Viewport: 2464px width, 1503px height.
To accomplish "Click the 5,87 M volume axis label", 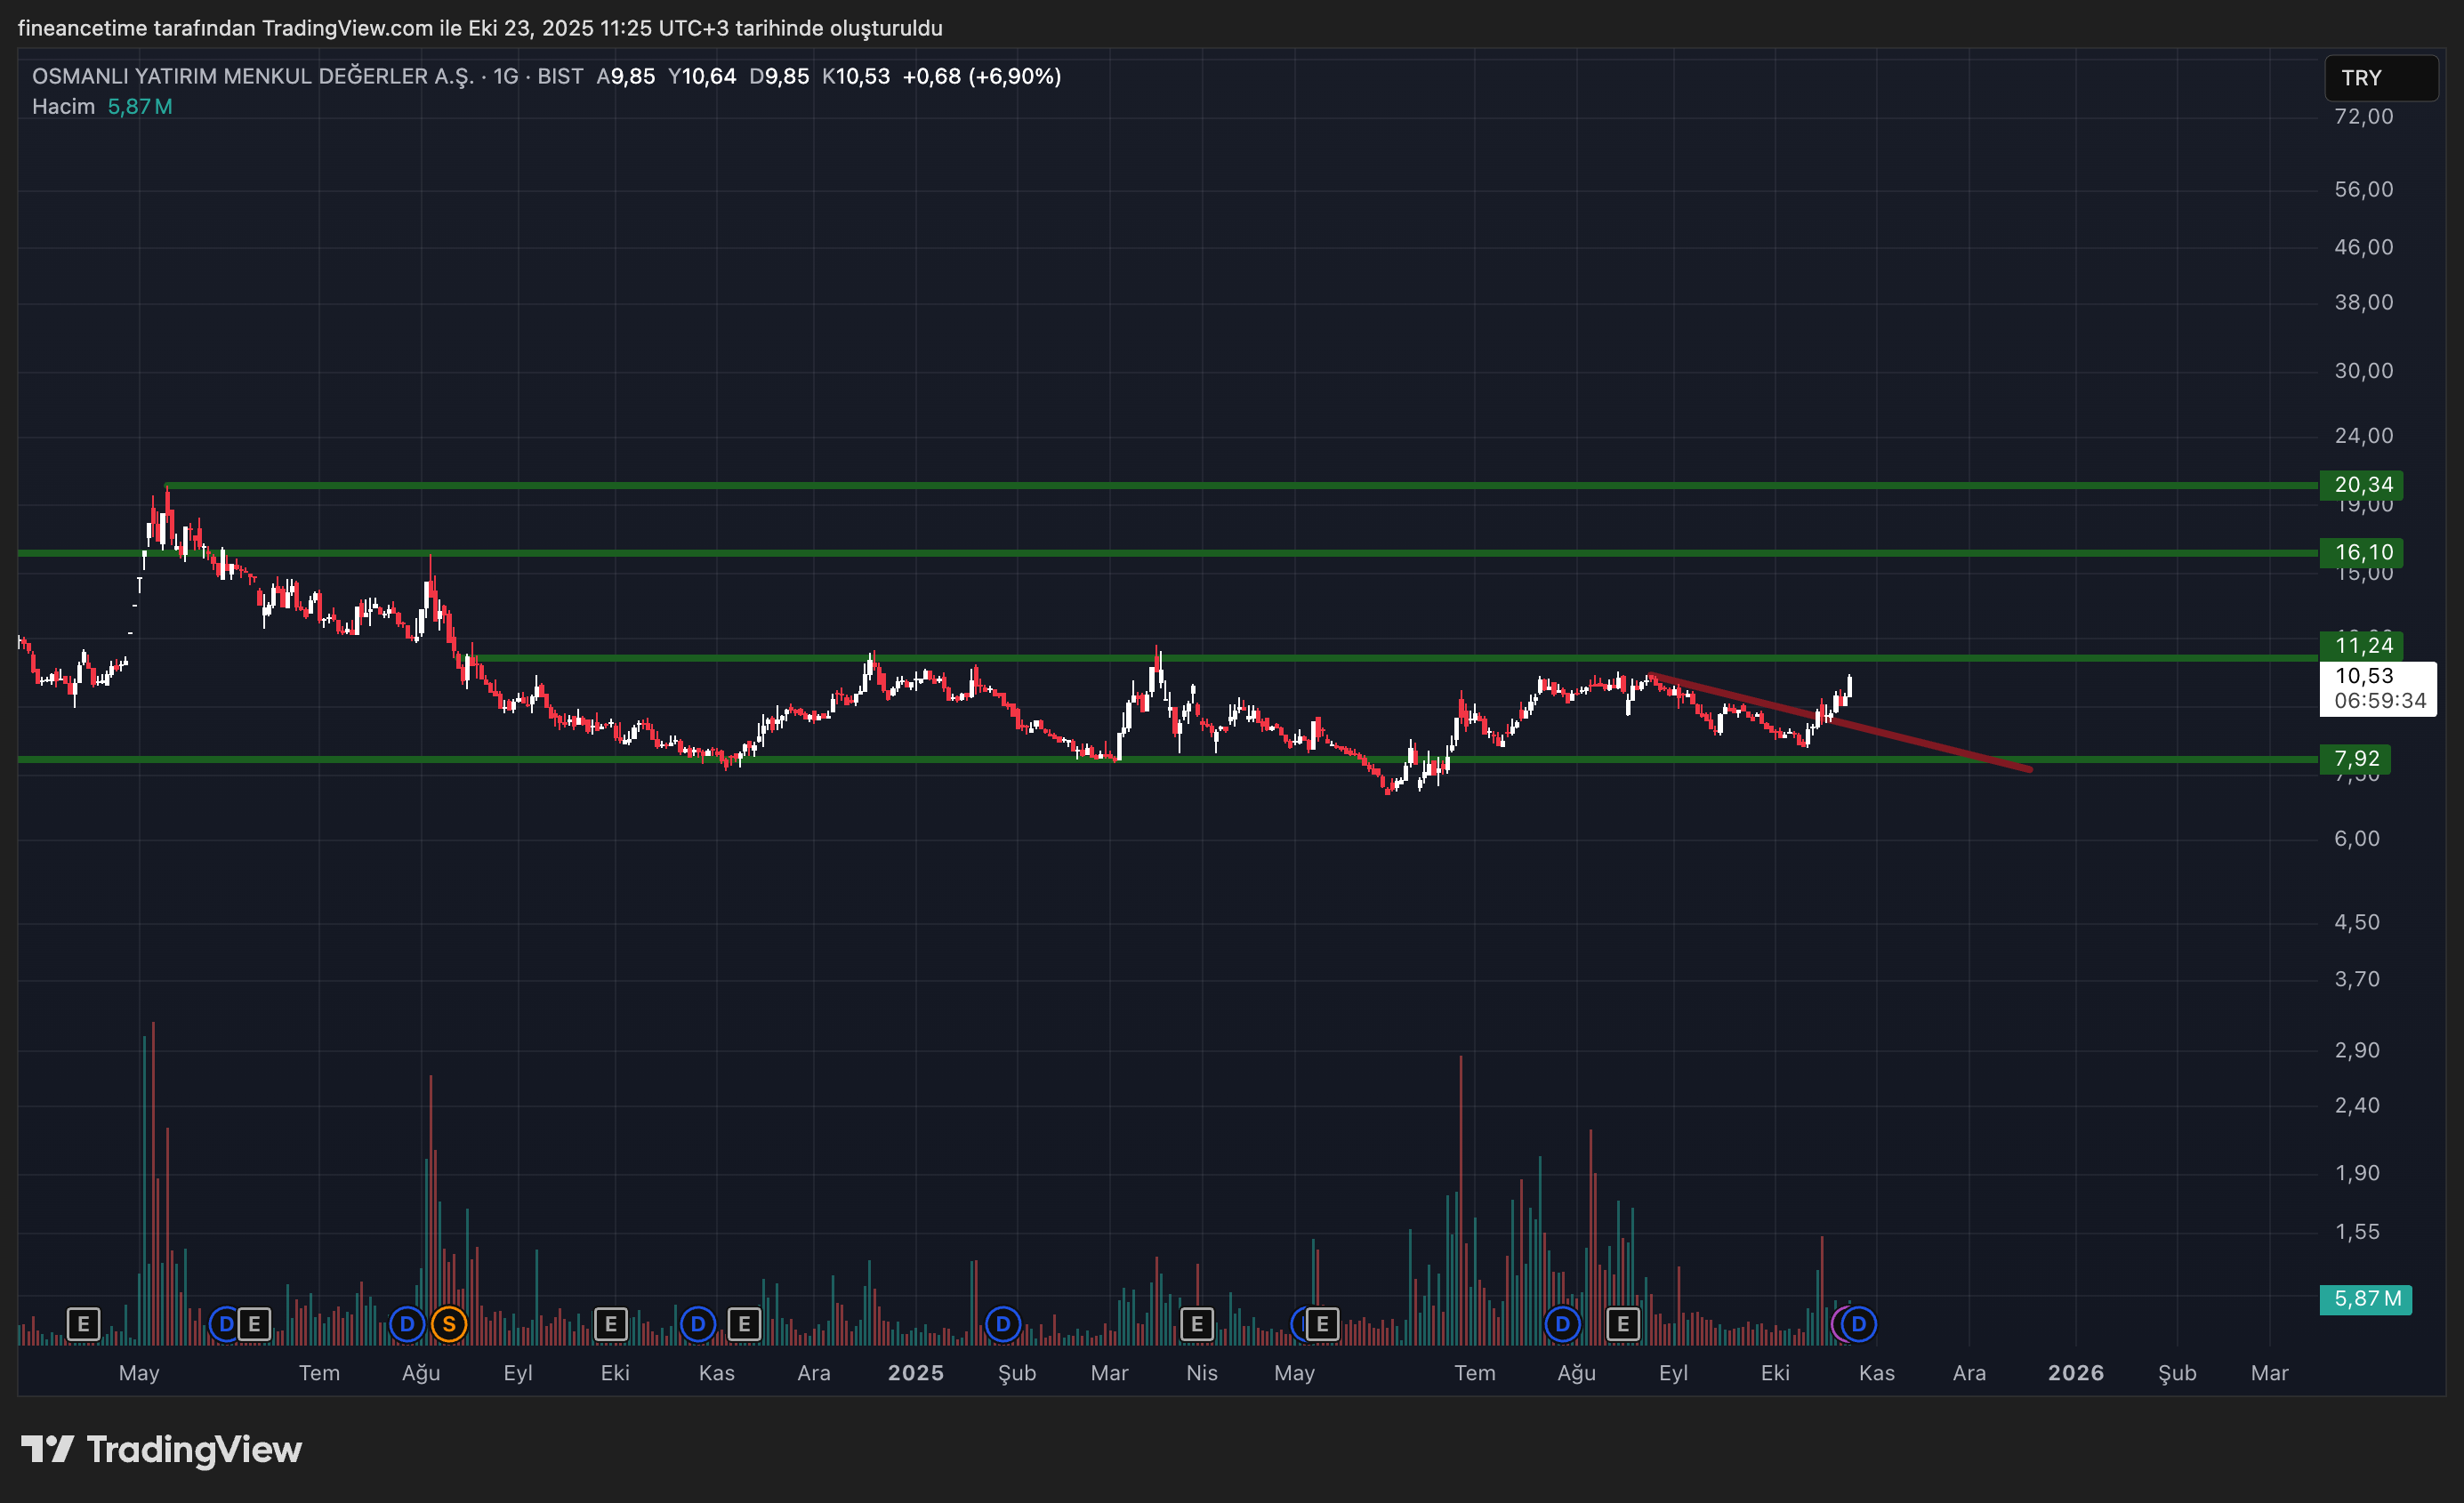I will [2366, 1299].
